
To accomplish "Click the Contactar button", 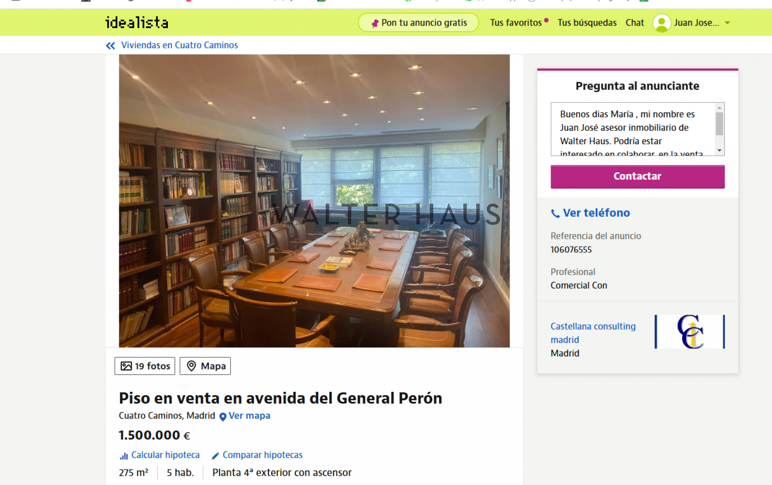I will click(x=637, y=177).
